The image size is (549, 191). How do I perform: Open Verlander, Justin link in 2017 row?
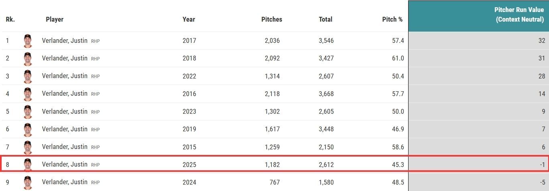click(65, 40)
